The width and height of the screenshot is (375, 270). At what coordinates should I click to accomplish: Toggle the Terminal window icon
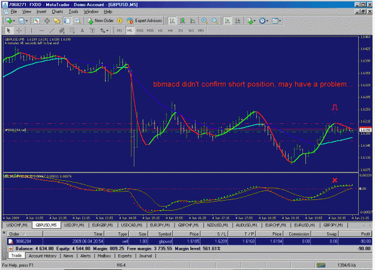pyautogui.click(x=67, y=21)
